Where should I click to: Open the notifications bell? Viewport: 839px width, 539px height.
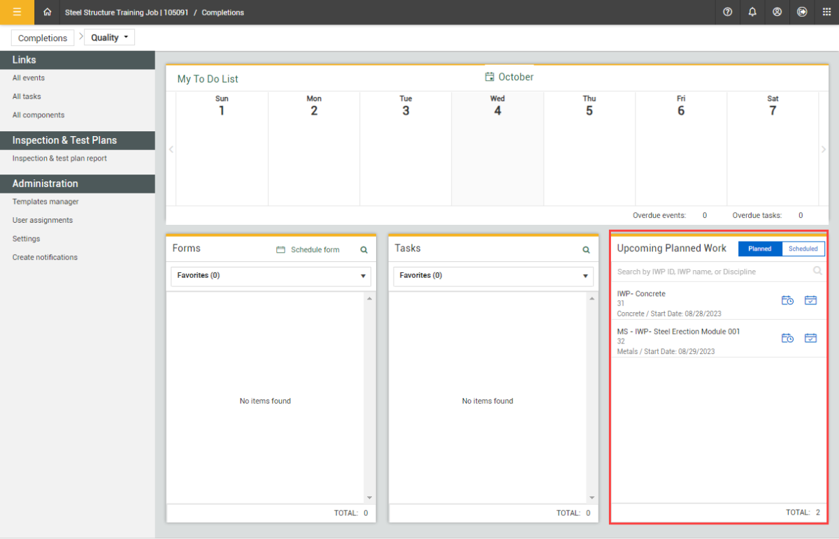tap(752, 12)
